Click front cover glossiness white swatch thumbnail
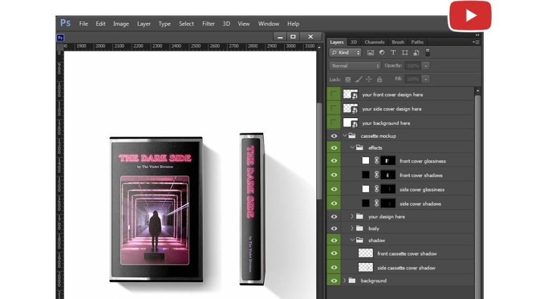Image resolution: width=551 pixels, height=299 pixels. pyautogui.click(x=365, y=161)
